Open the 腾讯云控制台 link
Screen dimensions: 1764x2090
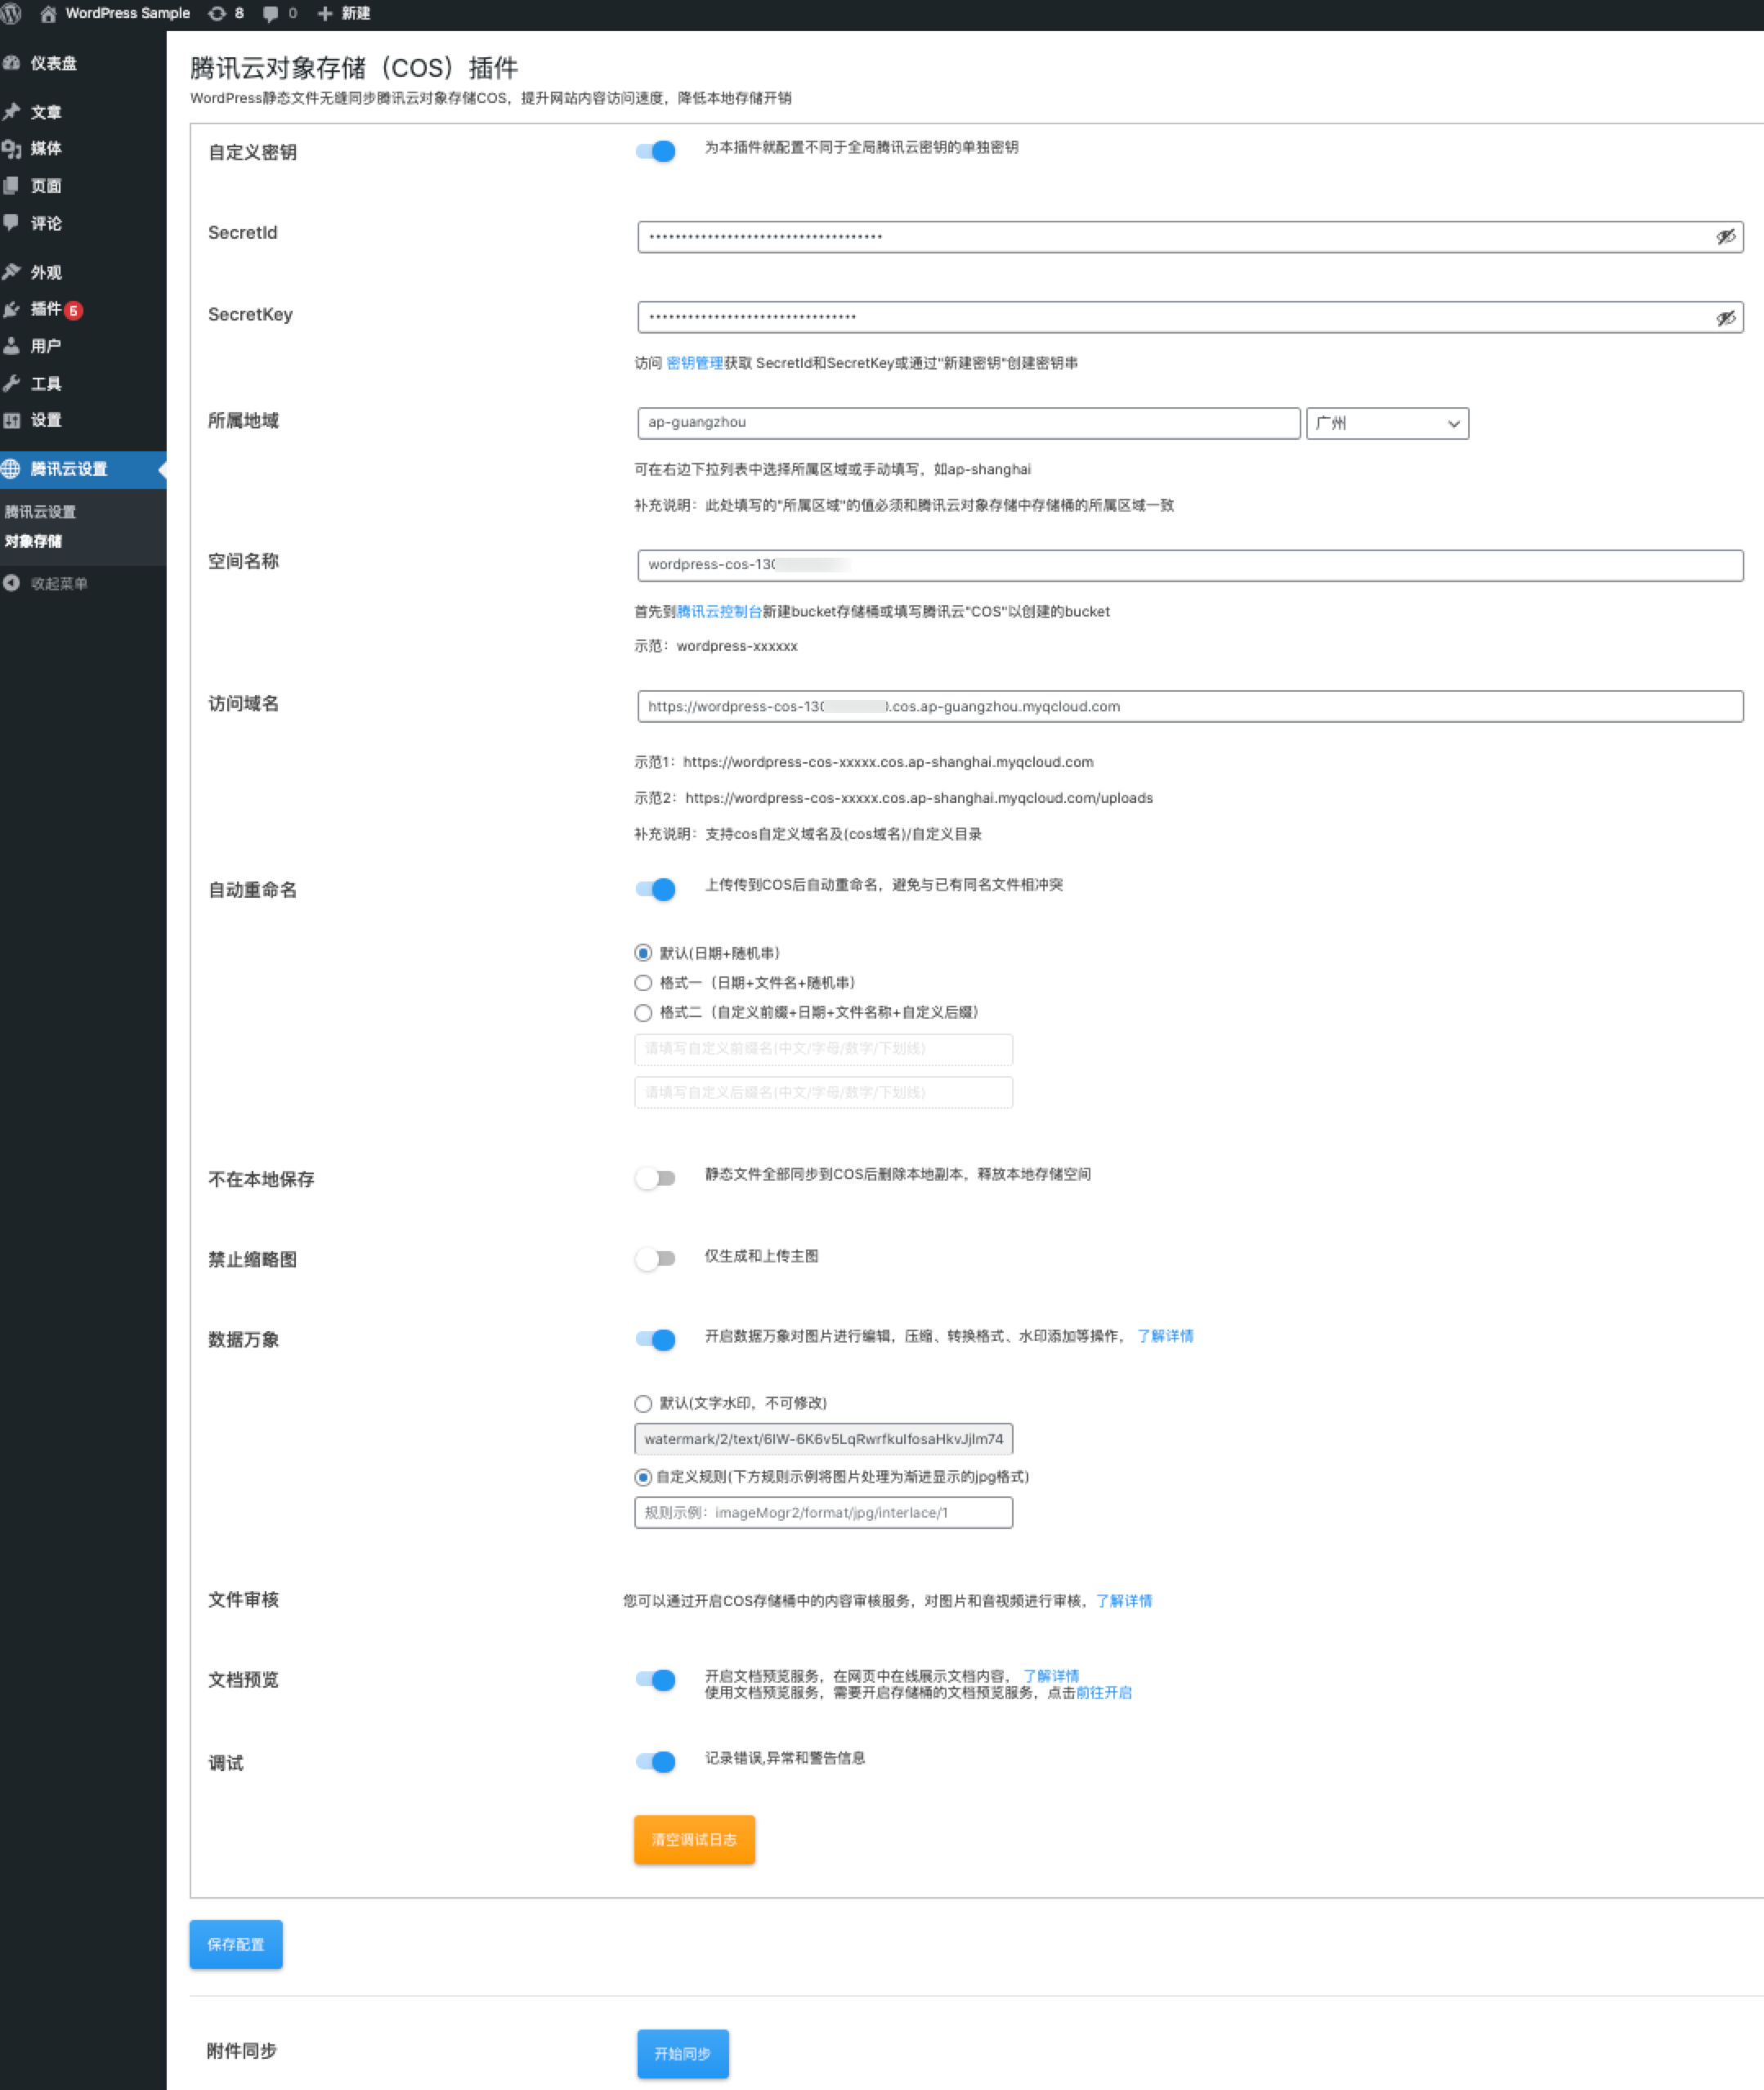coord(719,612)
